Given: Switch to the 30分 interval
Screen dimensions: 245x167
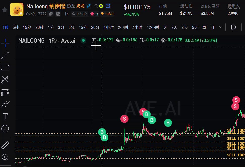Looking at the screenshot, I should point(95,27).
